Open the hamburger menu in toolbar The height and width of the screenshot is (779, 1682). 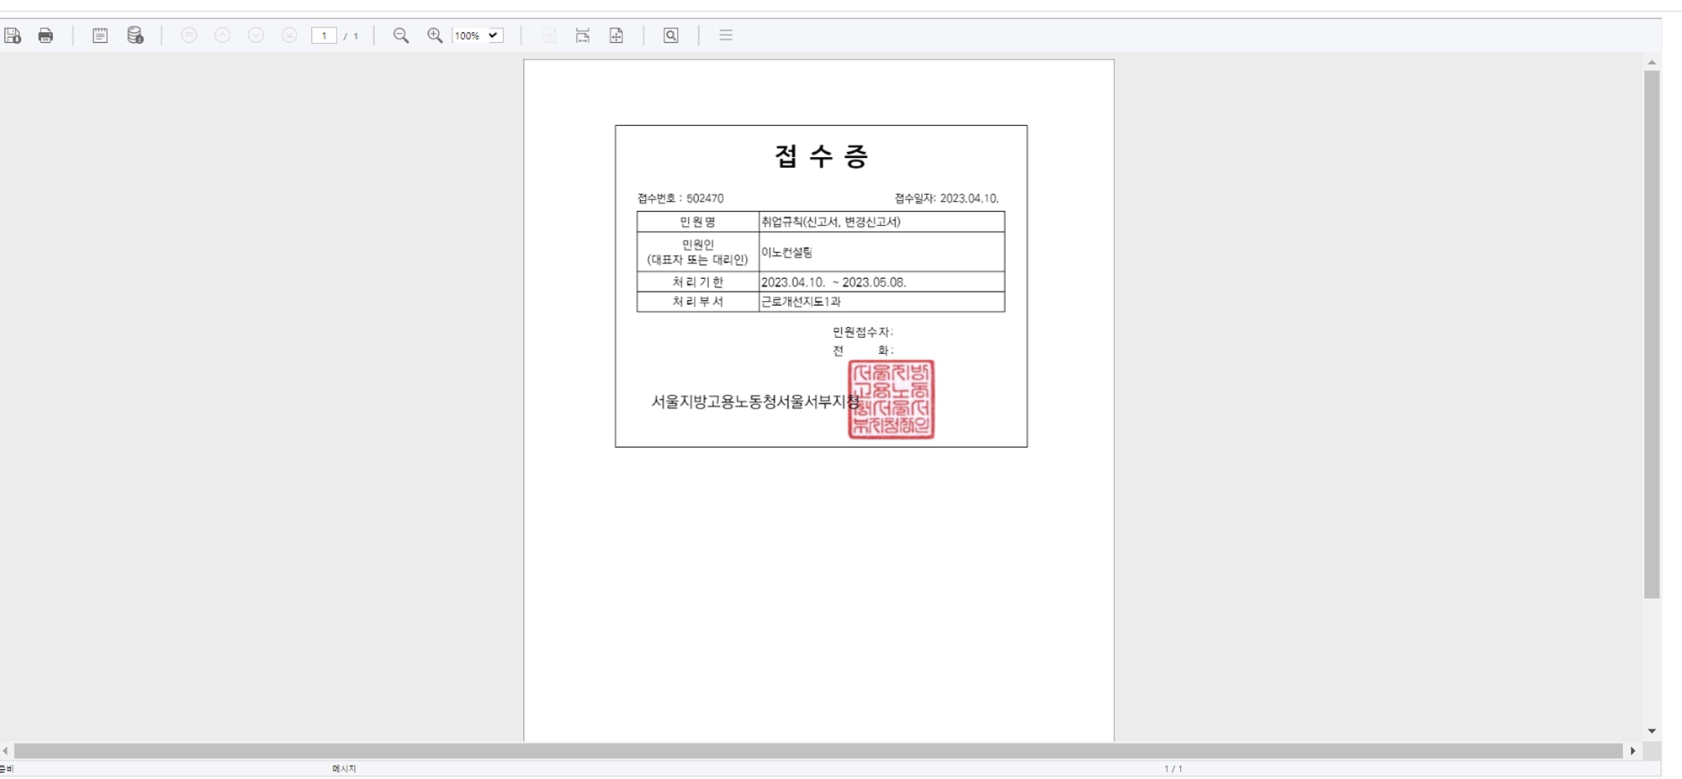coord(726,35)
